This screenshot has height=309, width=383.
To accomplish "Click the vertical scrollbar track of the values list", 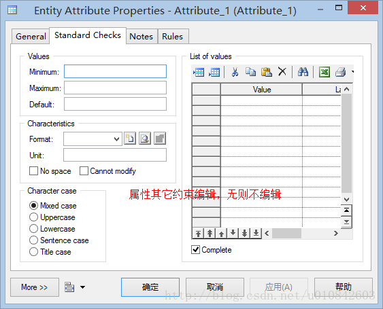I will tap(346, 144).
